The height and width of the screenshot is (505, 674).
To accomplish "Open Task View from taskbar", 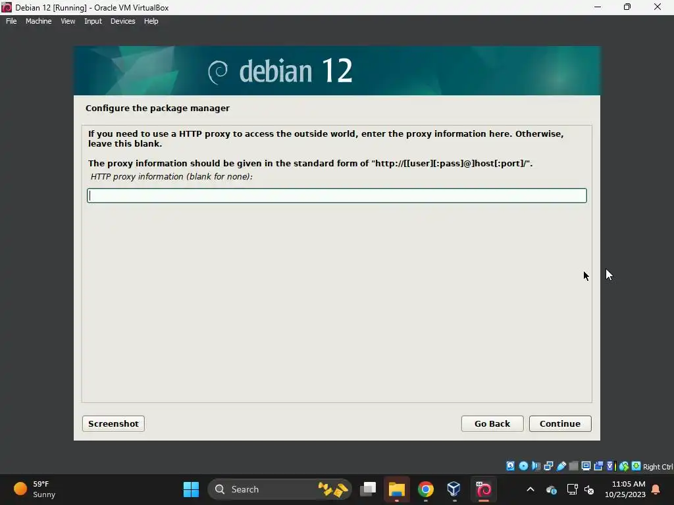I will [x=368, y=489].
